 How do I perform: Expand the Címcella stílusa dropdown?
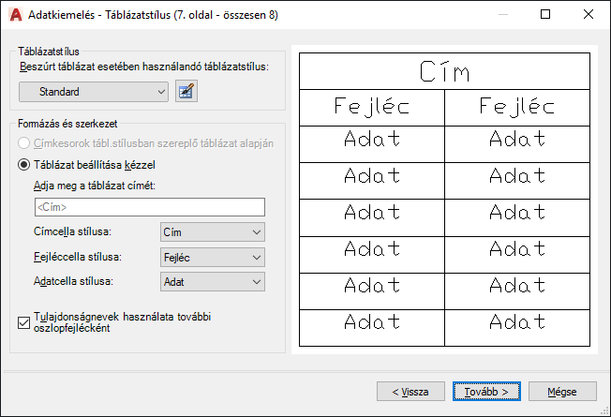tap(212, 231)
